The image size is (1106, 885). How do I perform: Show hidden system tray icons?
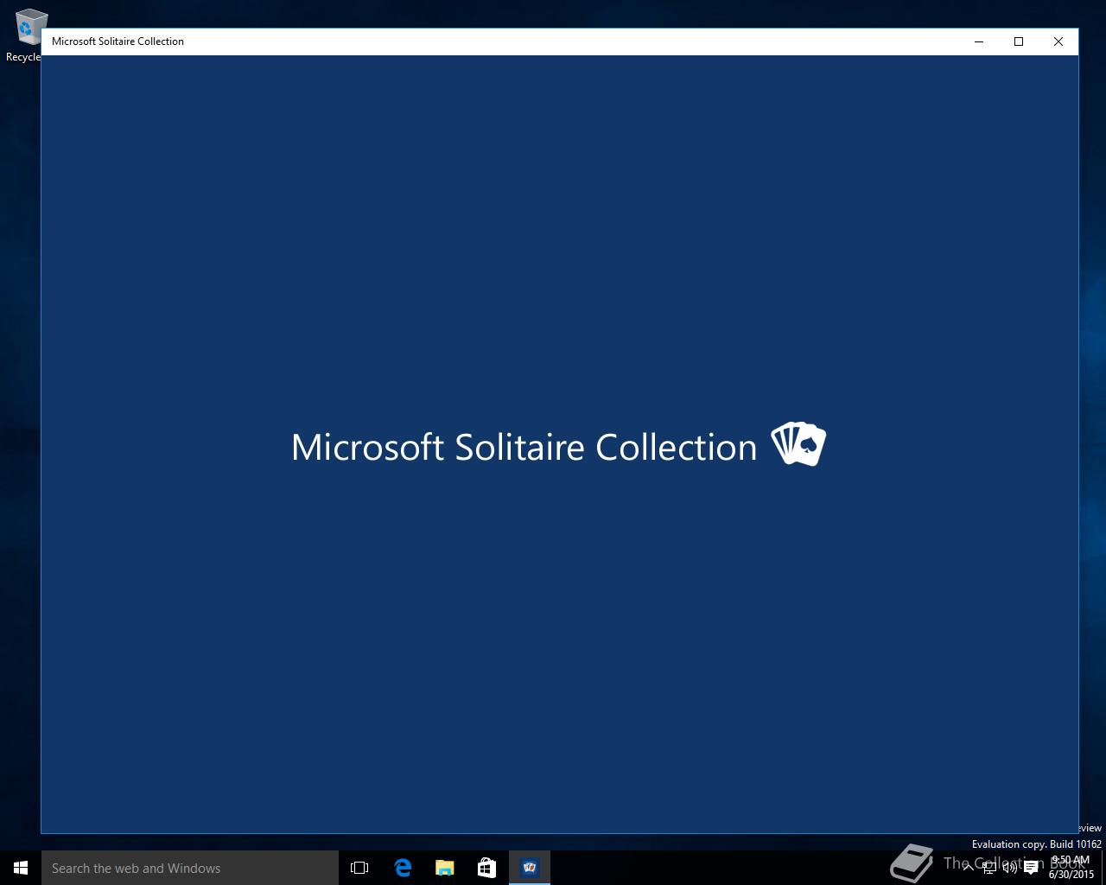point(969,868)
